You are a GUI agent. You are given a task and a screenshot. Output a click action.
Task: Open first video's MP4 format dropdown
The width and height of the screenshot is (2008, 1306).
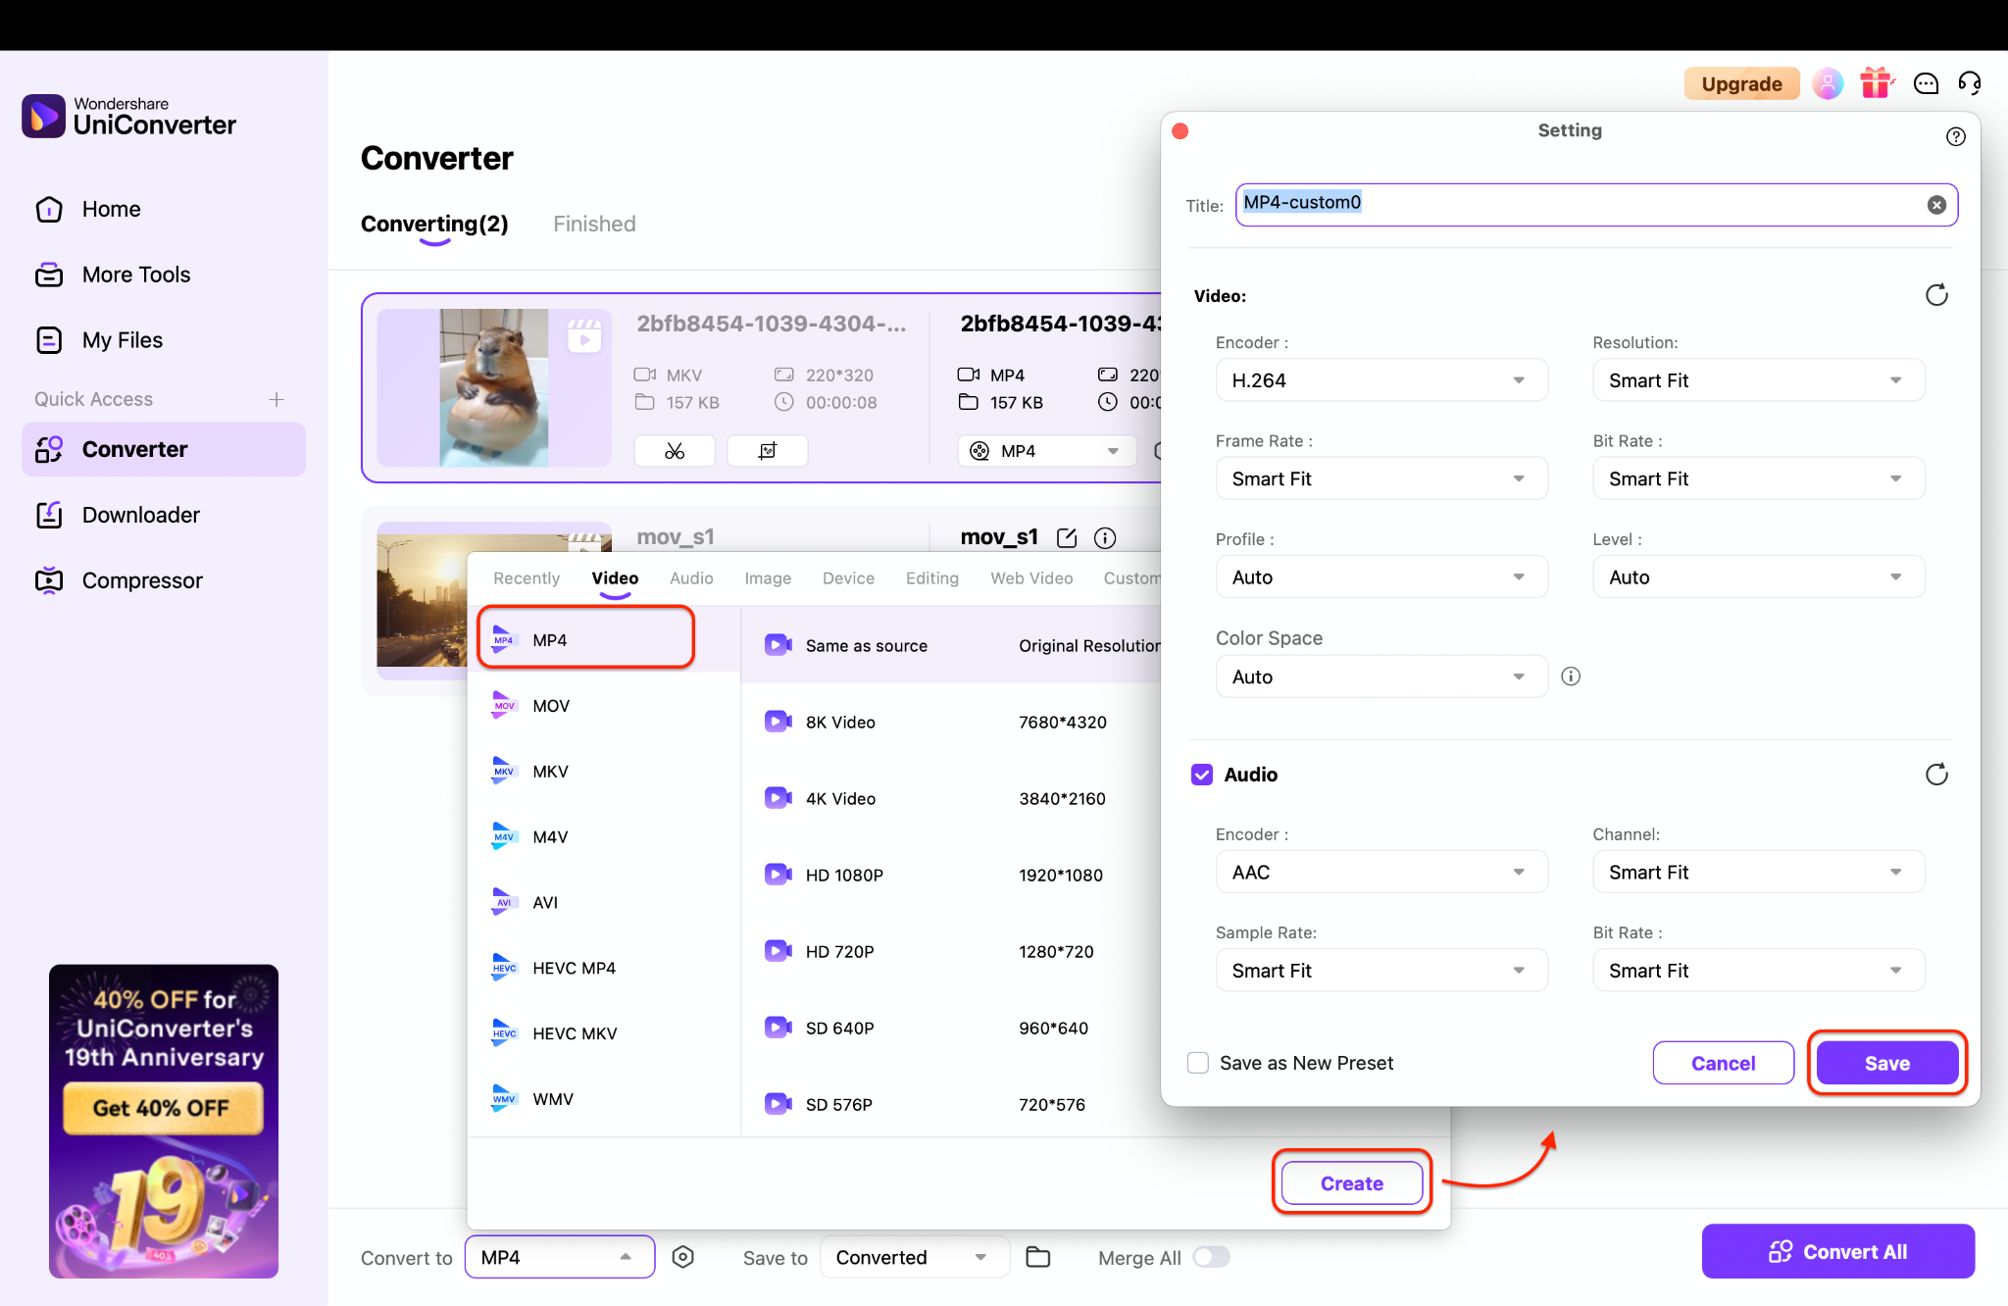[1046, 451]
